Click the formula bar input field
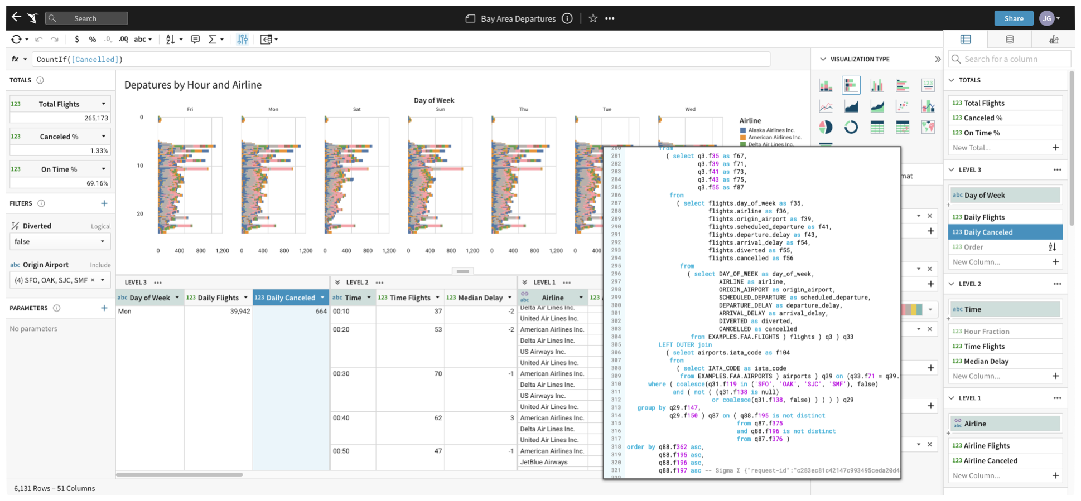This screenshot has width=1081, height=501. coord(400,59)
